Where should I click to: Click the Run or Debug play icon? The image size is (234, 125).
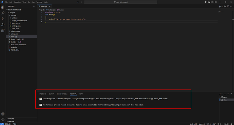coord(220,6)
